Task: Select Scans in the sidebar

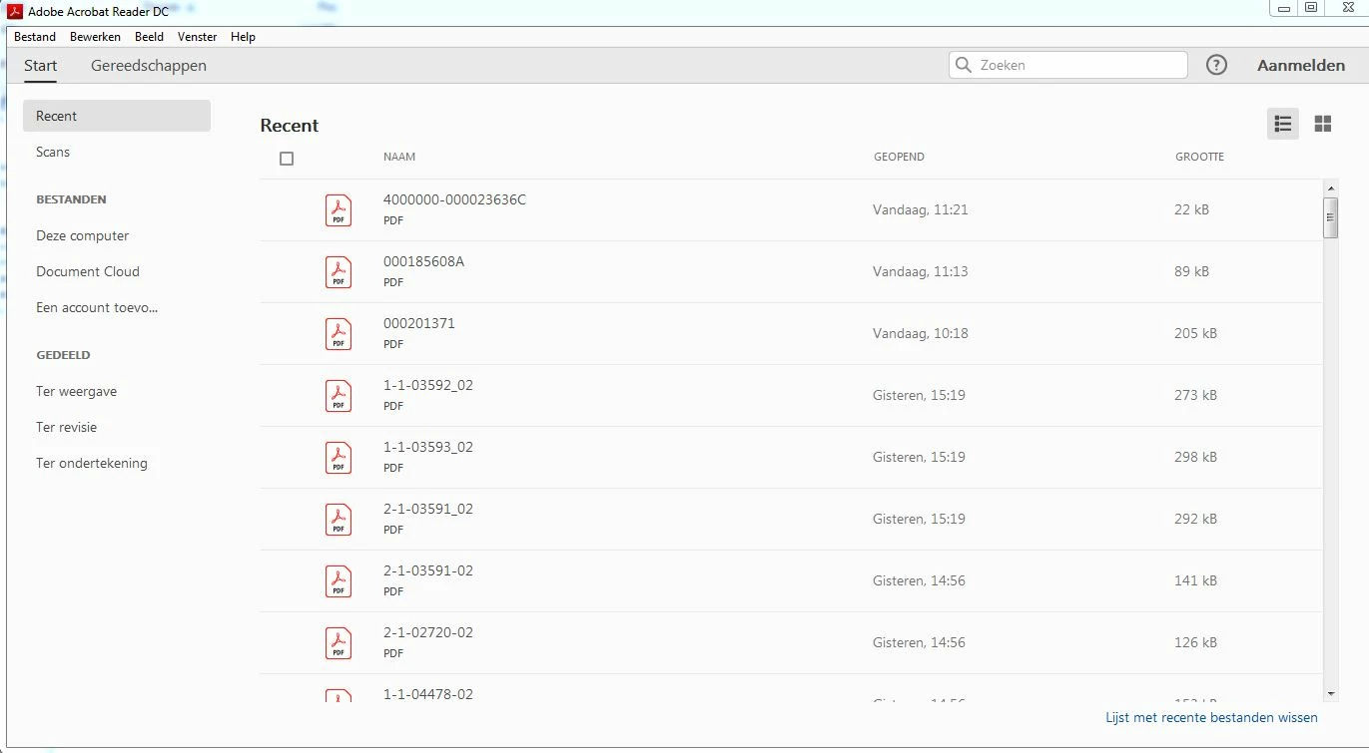Action: point(53,152)
